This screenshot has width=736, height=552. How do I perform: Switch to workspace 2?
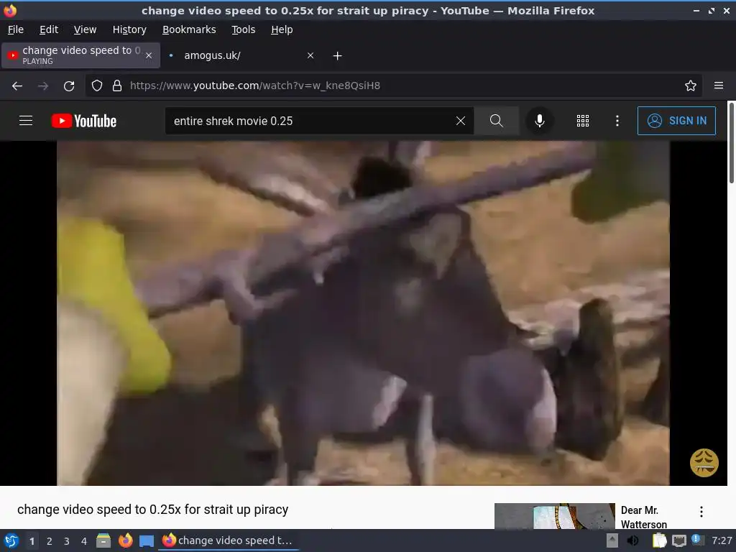(50, 540)
